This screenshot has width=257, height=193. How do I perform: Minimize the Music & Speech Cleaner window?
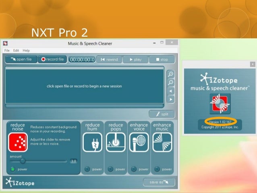pyautogui.click(x=154, y=43)
